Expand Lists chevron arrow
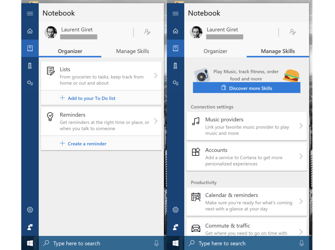 (x=156, y=76)
